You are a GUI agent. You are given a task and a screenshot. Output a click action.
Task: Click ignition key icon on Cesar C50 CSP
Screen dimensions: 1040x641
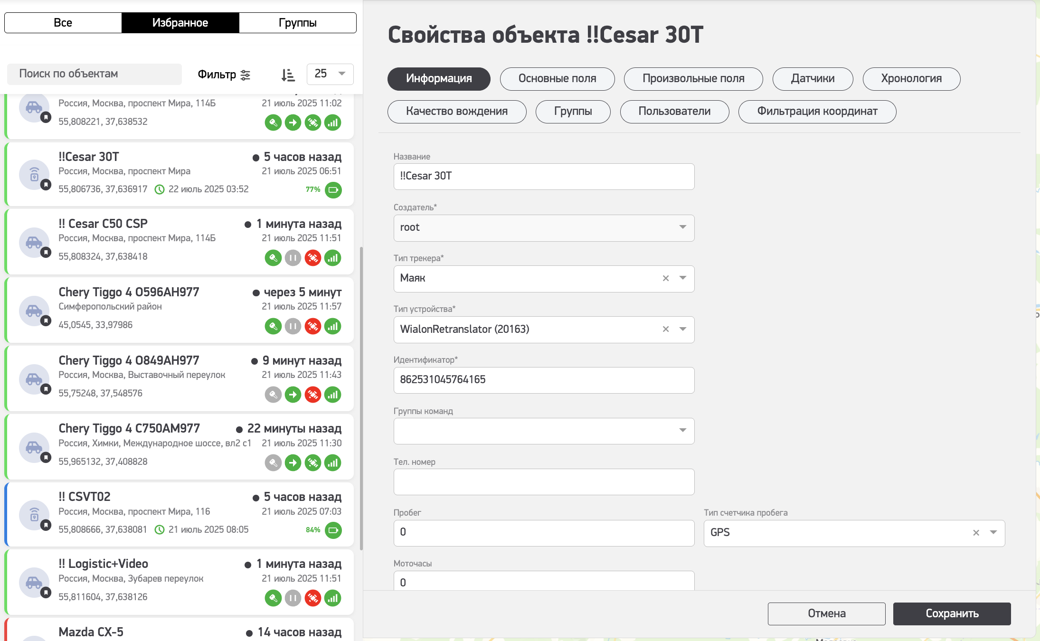[x=273, y=258]
